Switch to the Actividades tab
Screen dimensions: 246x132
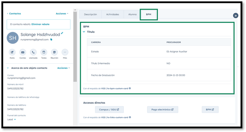(113, 14)
